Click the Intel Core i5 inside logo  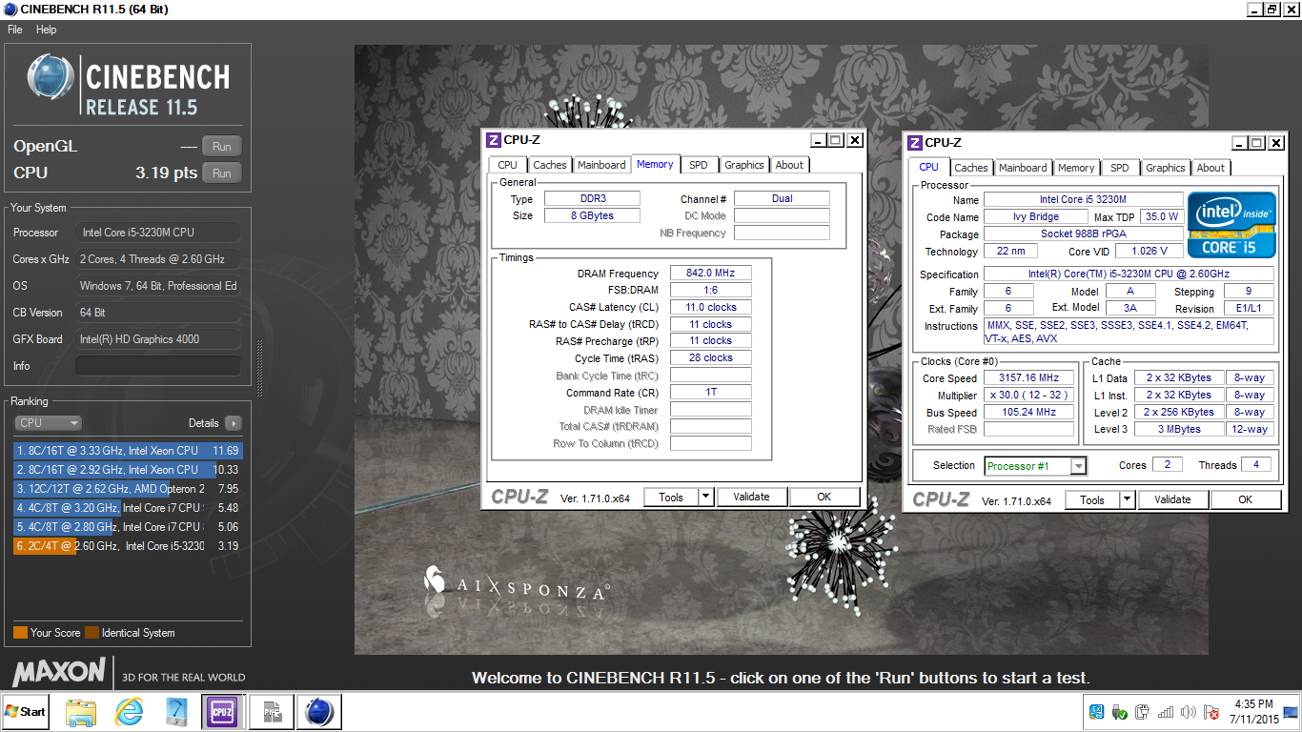click(1232, 225)
